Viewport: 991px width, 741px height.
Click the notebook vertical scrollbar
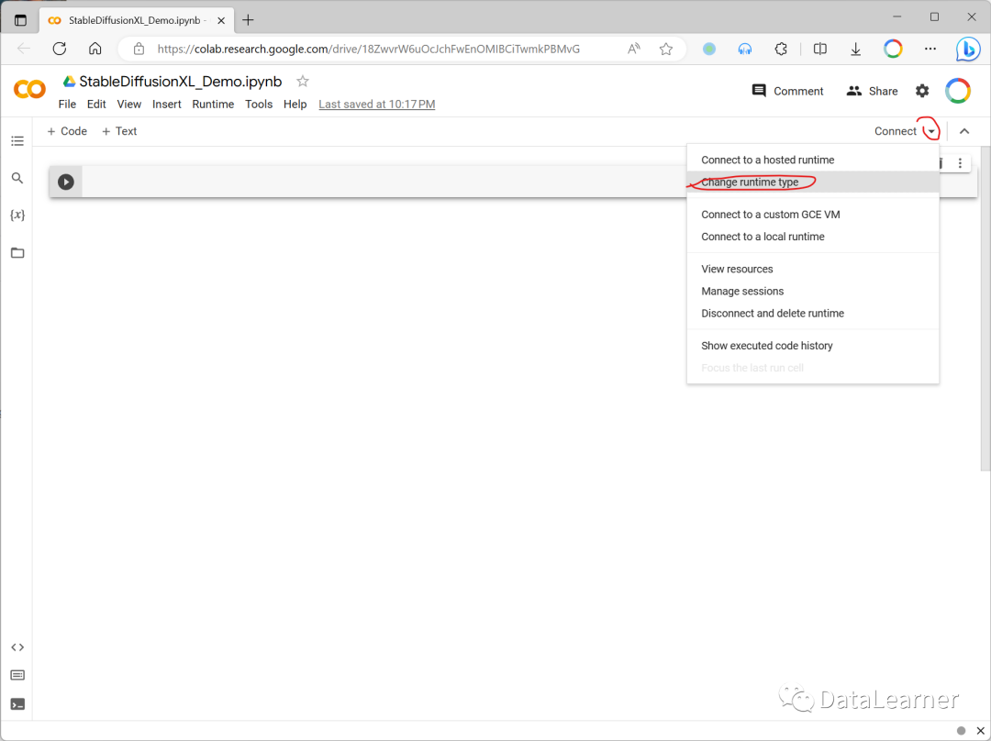985,308
